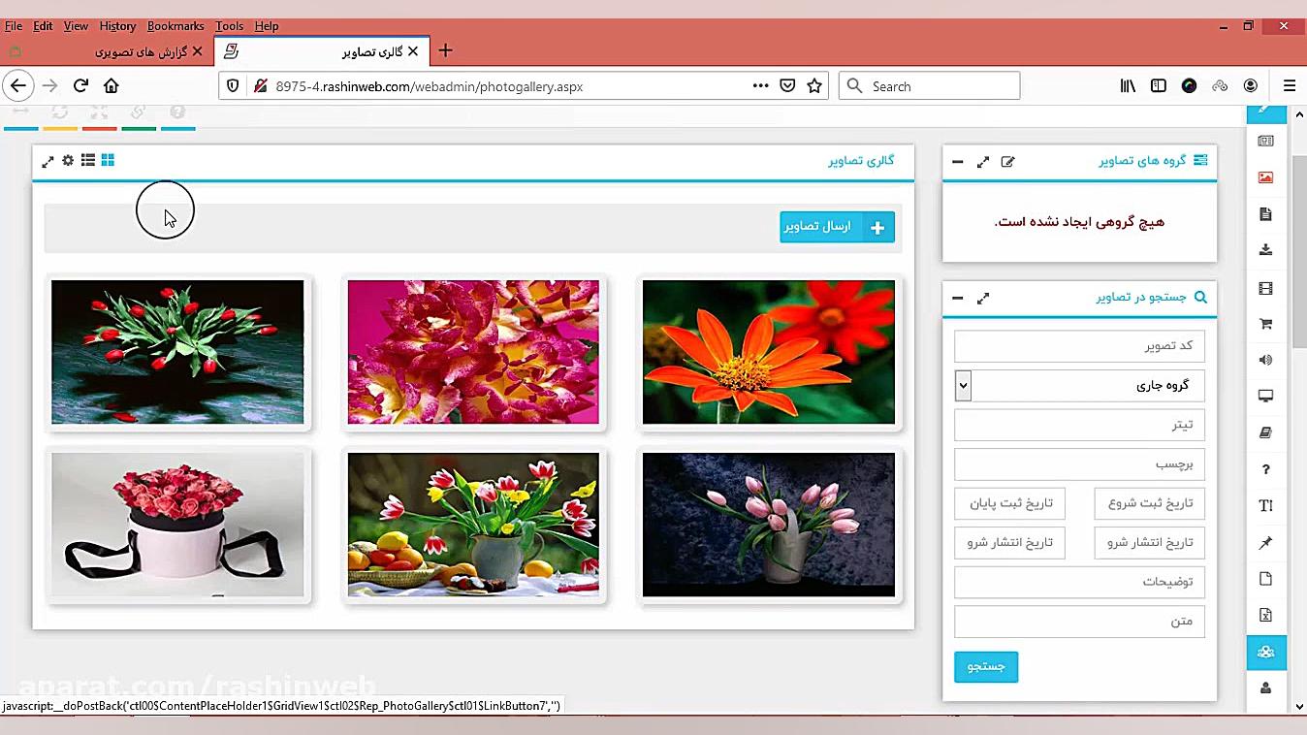Screen dimensions: 1307x735
Task: Go back to the previous page
Action: click(x=18, y=86)
